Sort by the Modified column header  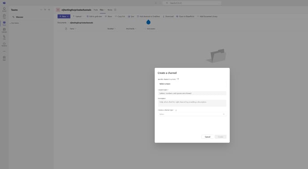[x=111, y=29]
